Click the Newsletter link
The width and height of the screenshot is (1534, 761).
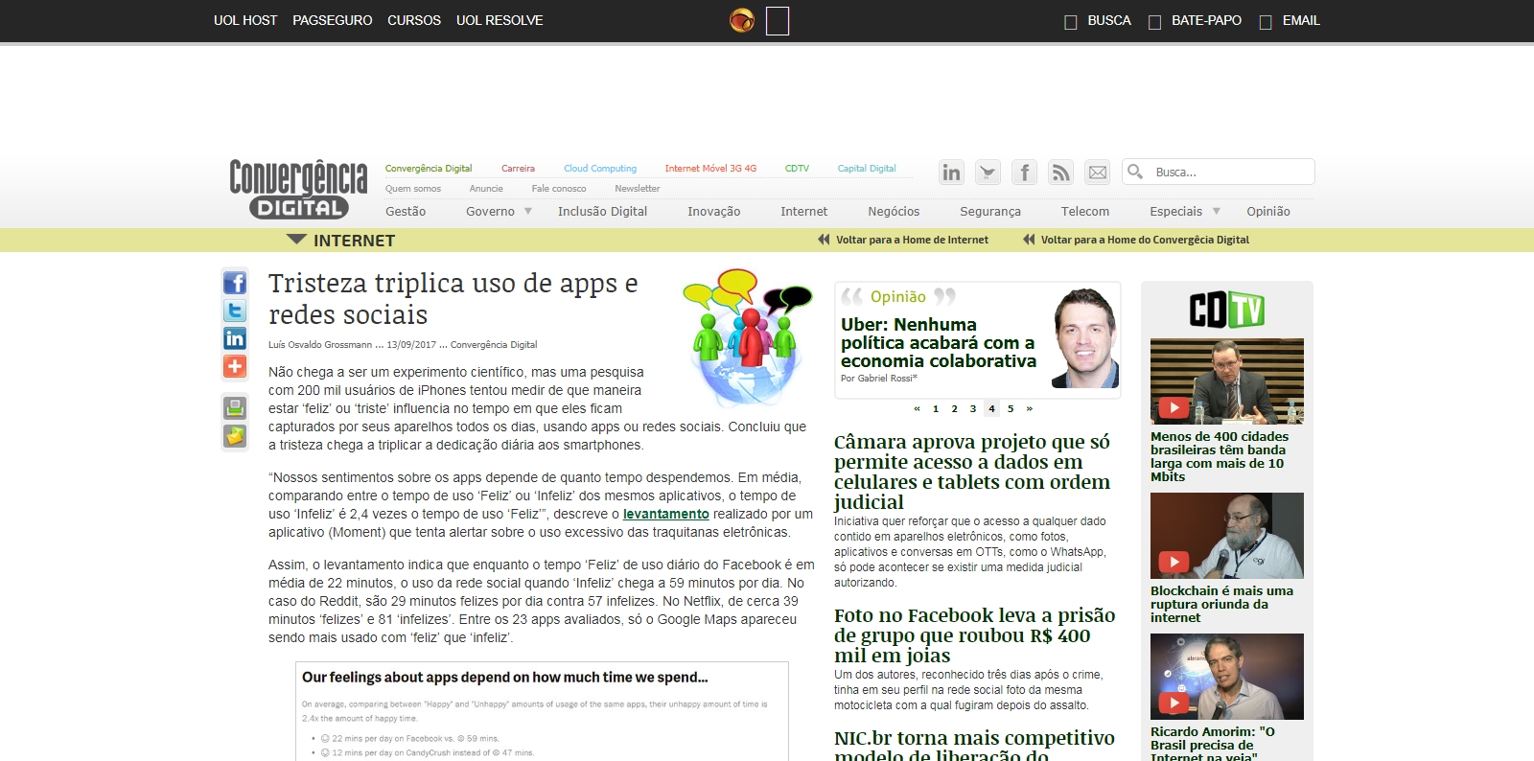pos(638,189)
